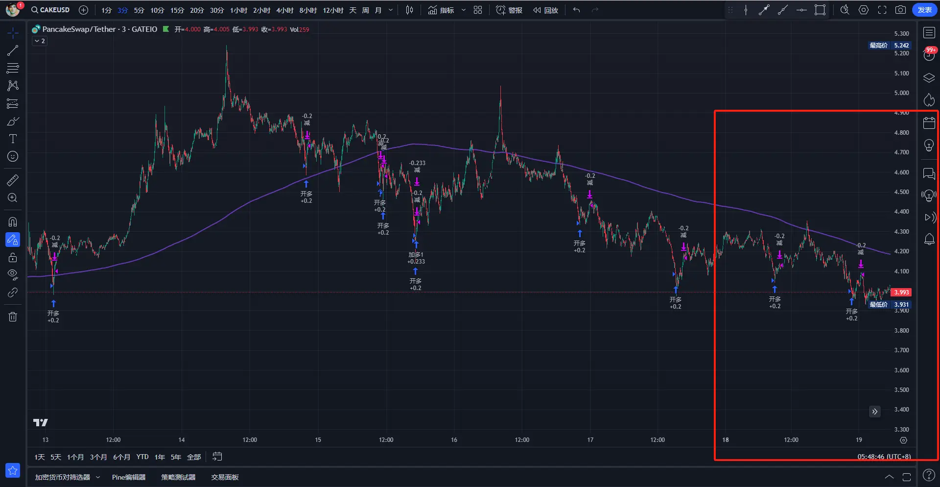Image resolution: width=940 pixels, height=487 pixels.
Task: Open the go-to-date calendar icon
Action: 217,457
